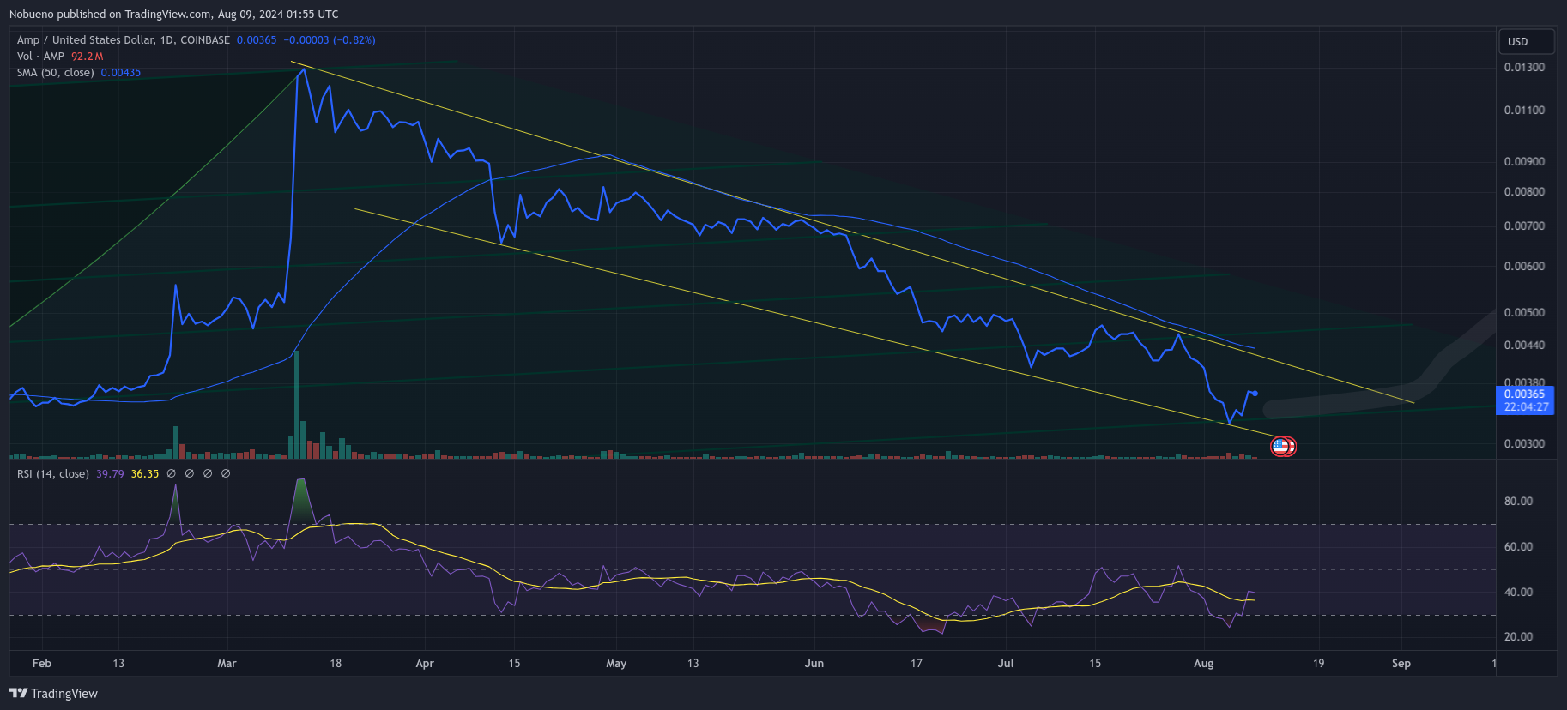Click the 0.01300 price axis label
1567x710 pixels.
pyautogui.click(x=1524, y=67)
